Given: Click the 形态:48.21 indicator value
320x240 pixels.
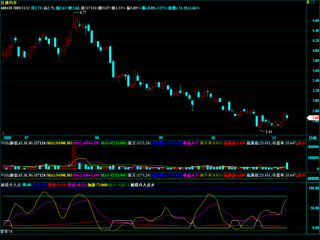Looking at the screenshot, I should (77, 185).
